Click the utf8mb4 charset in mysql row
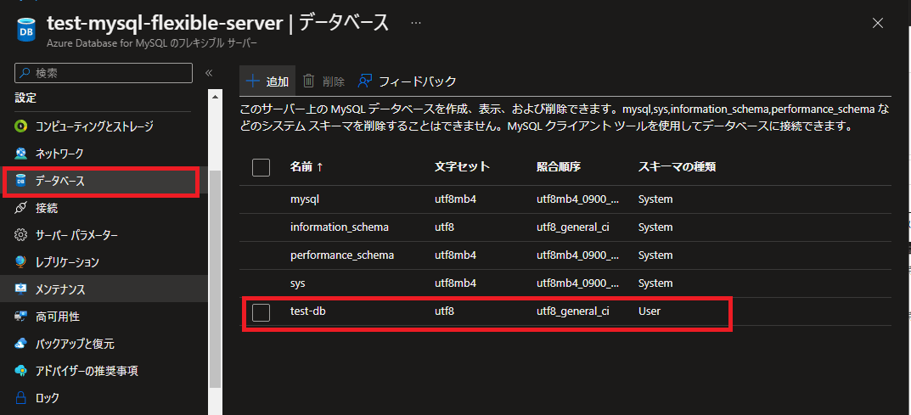Image resolution: width=911 pixels, height=415 pixels. [x=455, y=199]
